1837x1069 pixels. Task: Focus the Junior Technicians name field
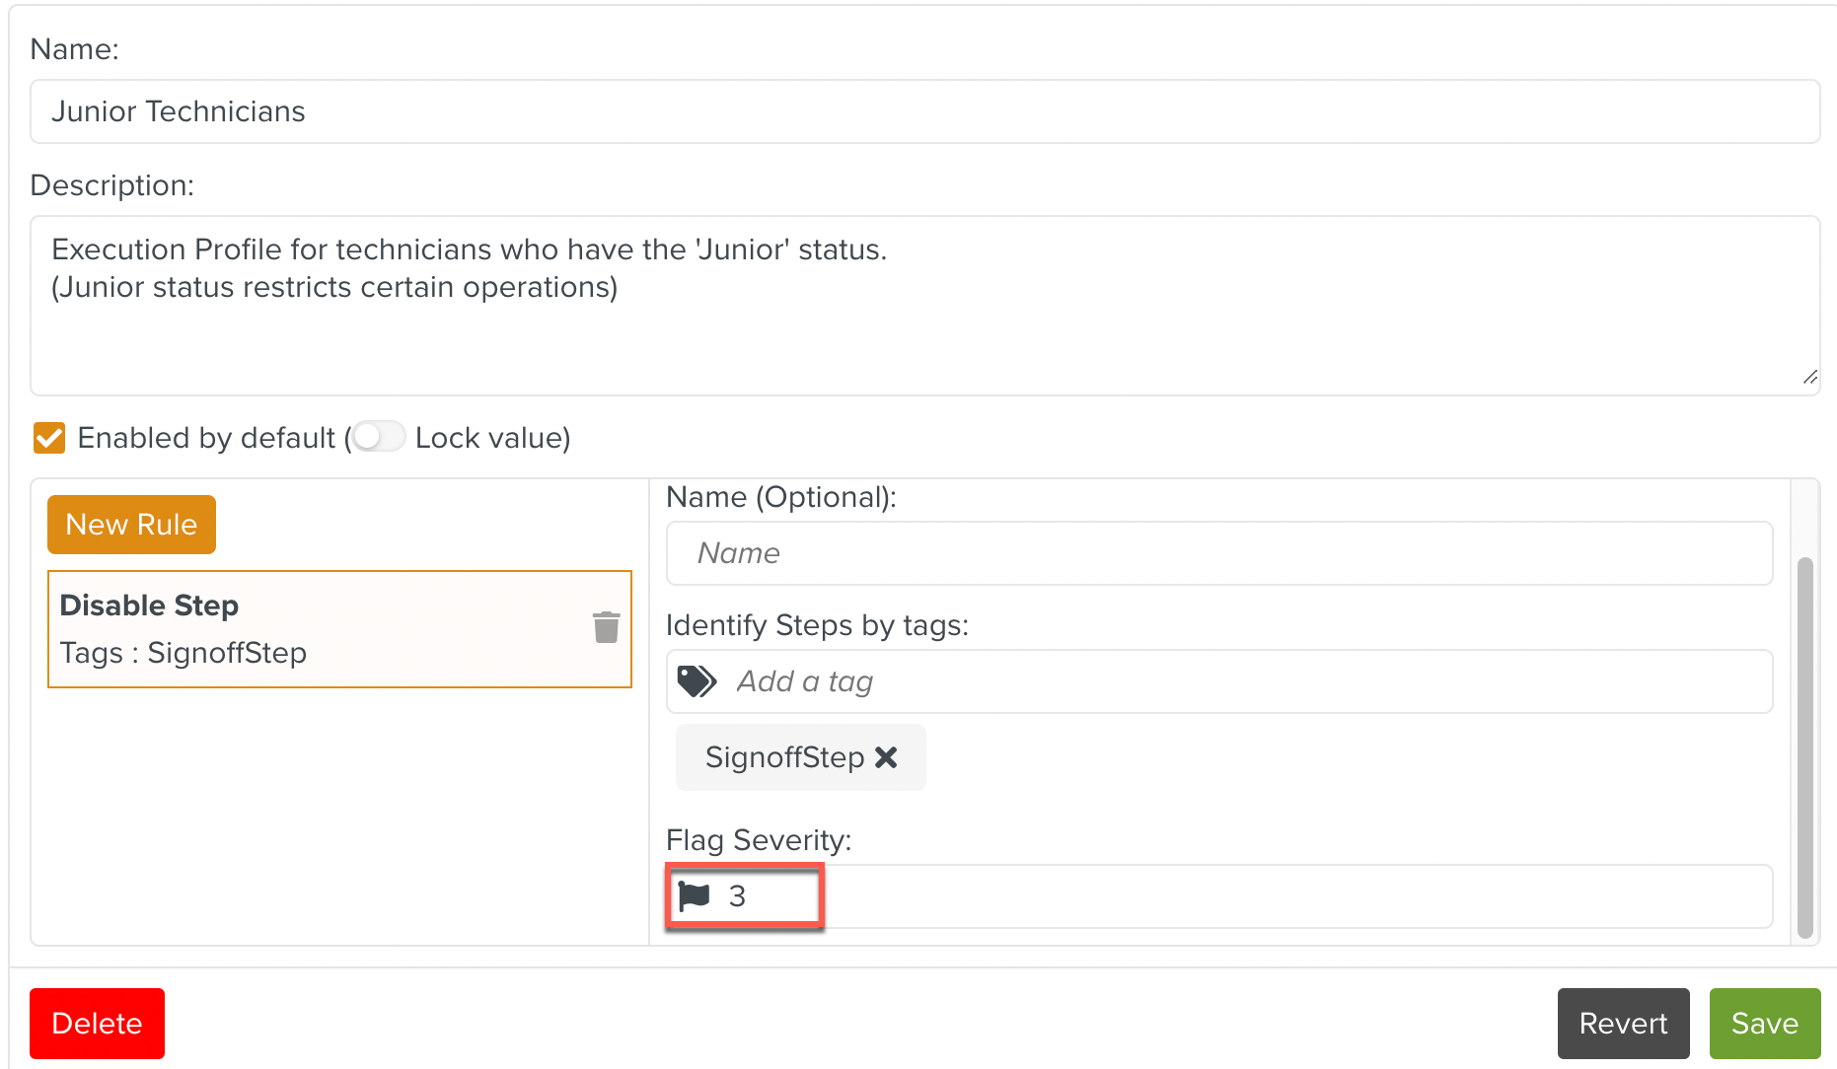923,111
